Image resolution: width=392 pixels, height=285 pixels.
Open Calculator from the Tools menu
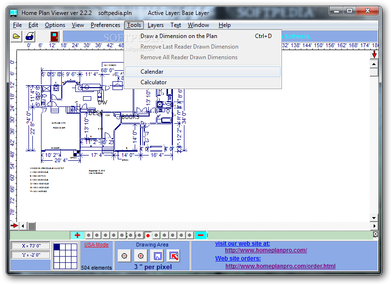point(203,82)
